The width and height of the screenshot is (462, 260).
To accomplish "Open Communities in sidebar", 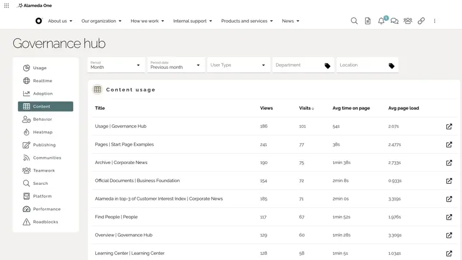I will pos(46,158).
